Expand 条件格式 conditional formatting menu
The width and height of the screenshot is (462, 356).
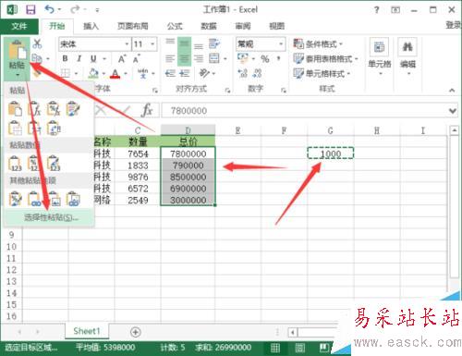click(x=318, y=44)
